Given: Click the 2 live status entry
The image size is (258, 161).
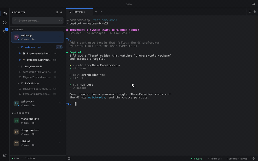Looking at the screenshot, I should (x=16, y=158).
